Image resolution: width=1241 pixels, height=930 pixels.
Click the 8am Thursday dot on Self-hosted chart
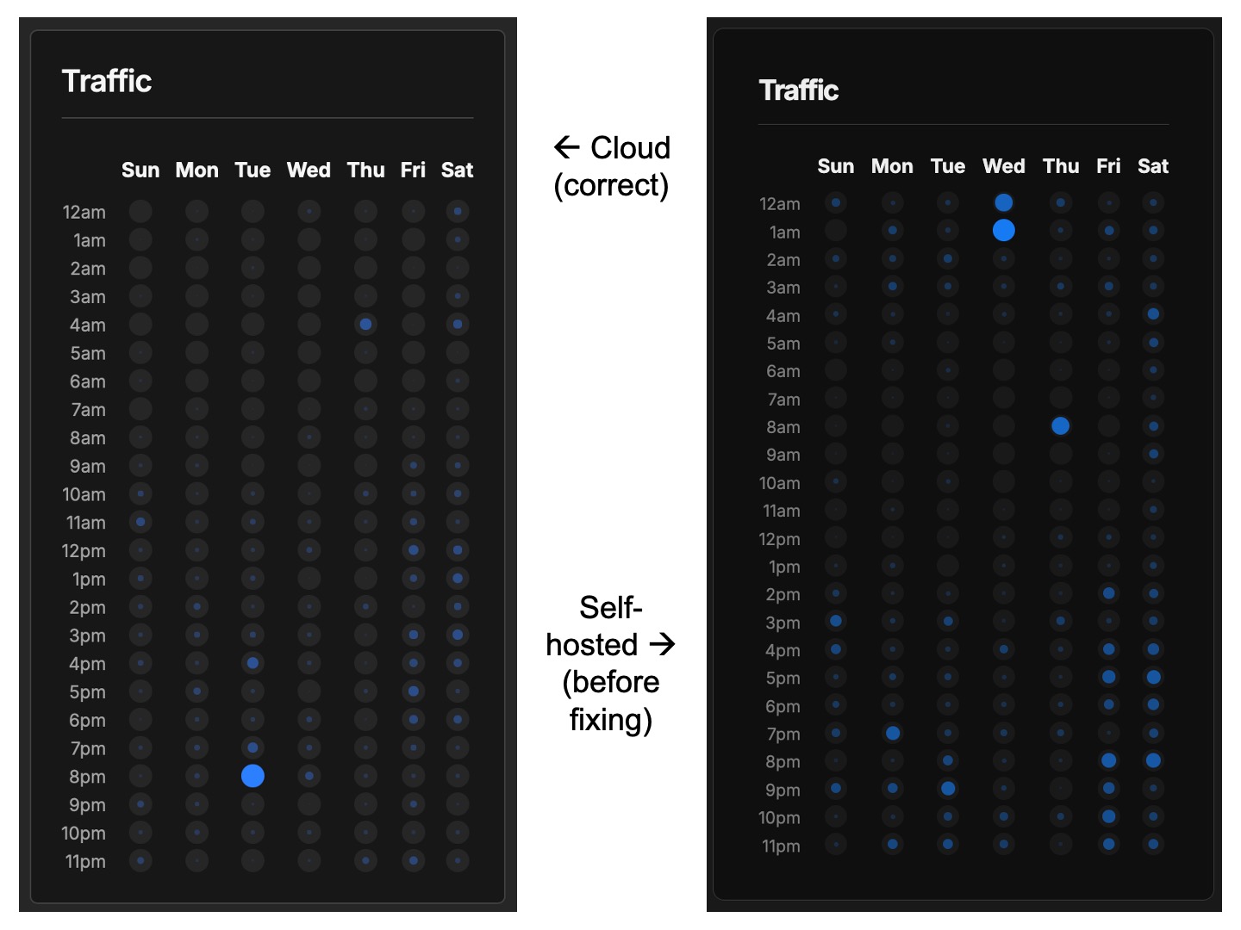click(x=1061, y=425)
